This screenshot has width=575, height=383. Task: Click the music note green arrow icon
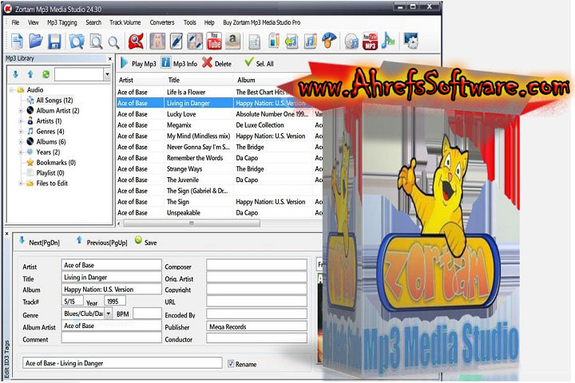point(291,41)
